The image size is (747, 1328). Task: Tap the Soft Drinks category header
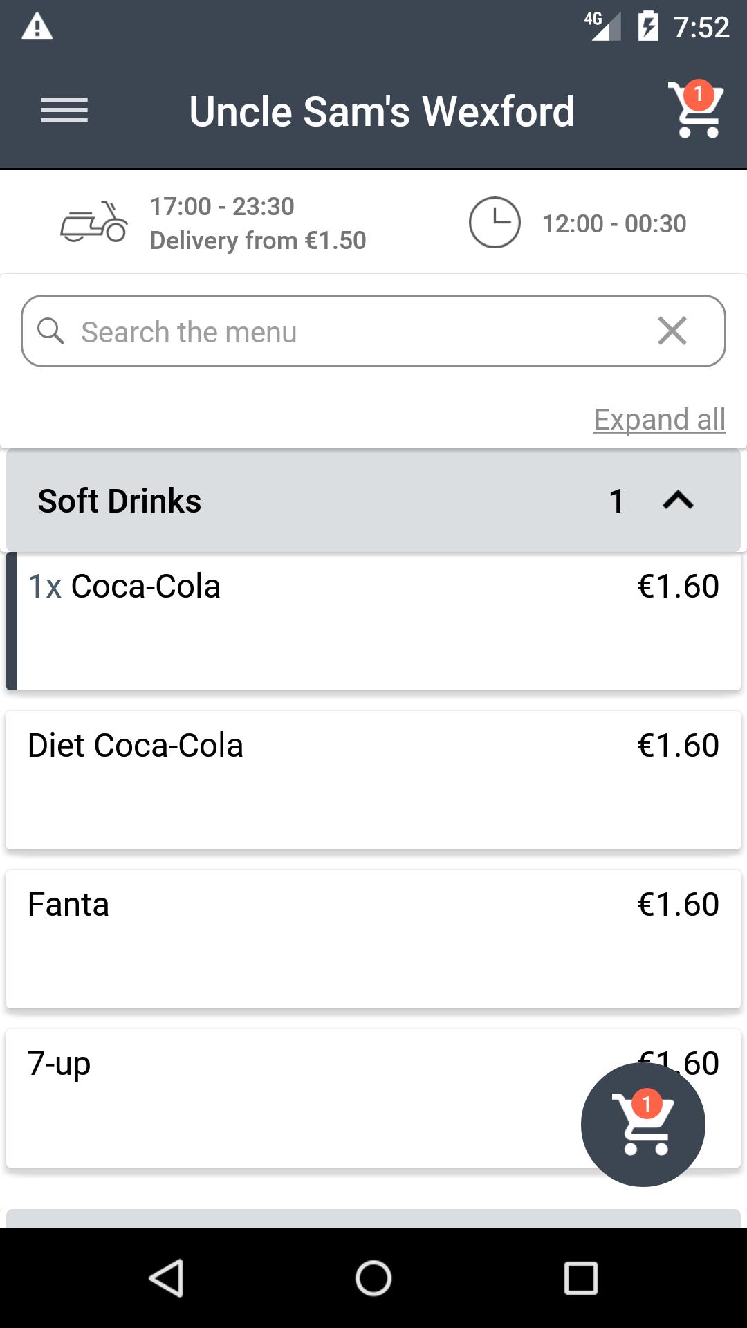coord(277,500)
